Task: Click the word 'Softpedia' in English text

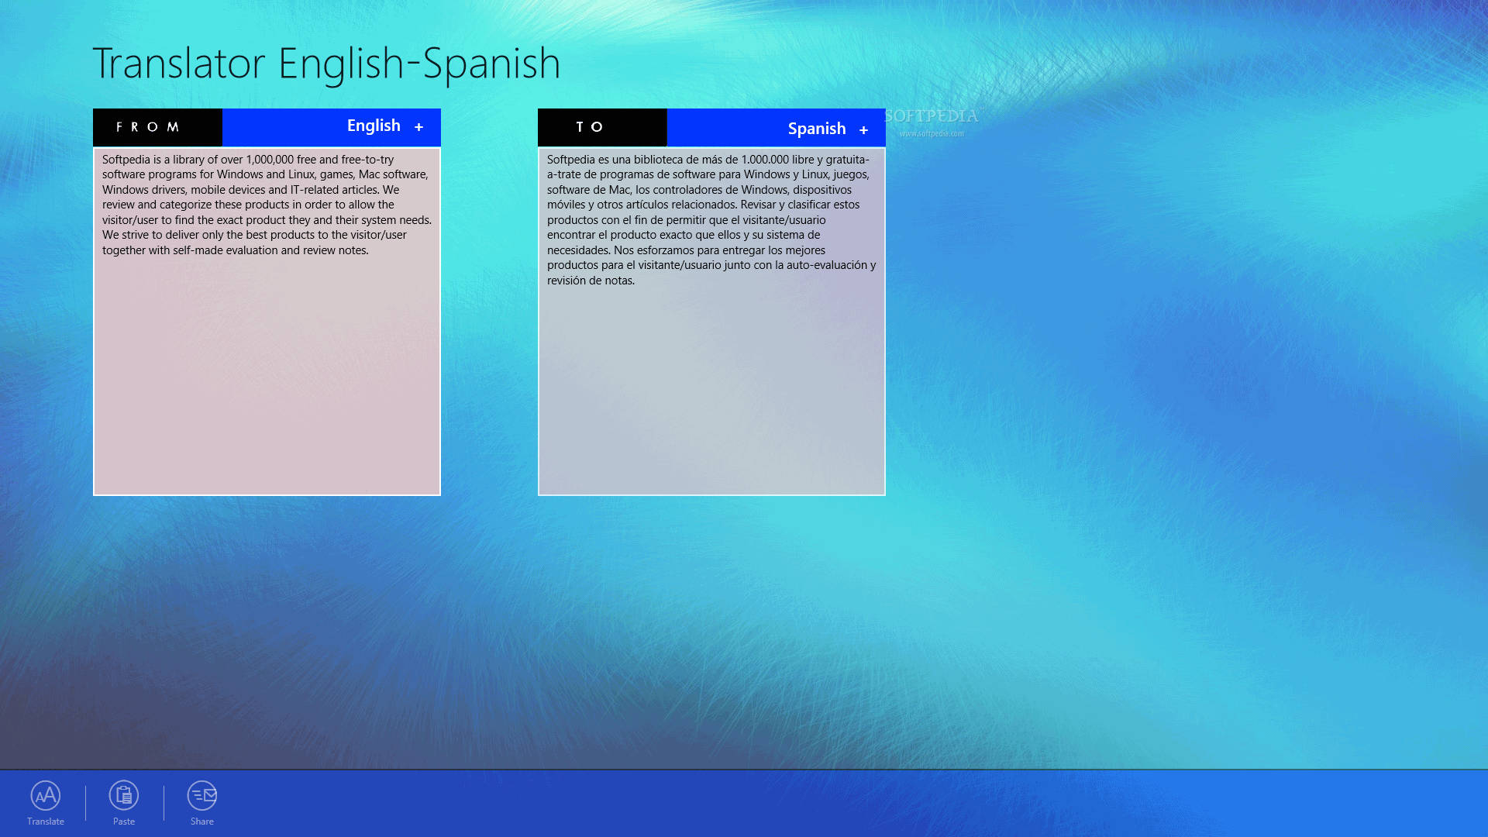Action: pos(126,160)
